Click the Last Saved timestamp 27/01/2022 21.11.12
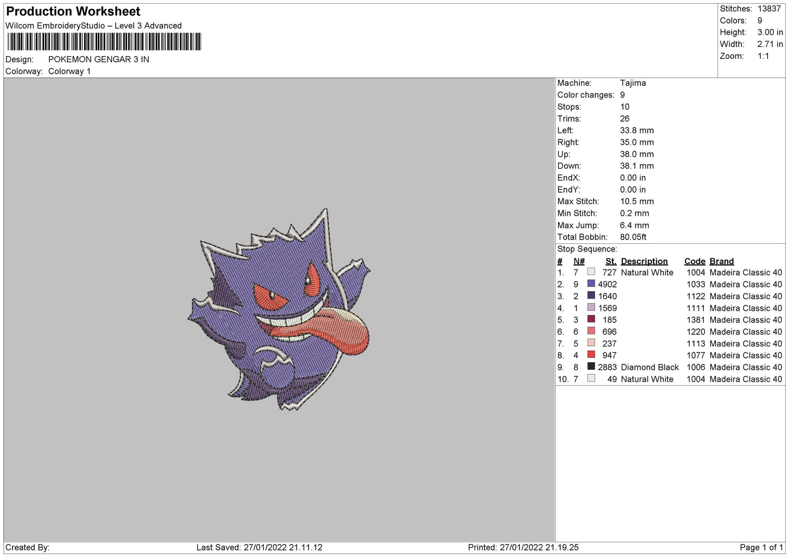This screenshot has width=789, height=557. coord(283,547)
